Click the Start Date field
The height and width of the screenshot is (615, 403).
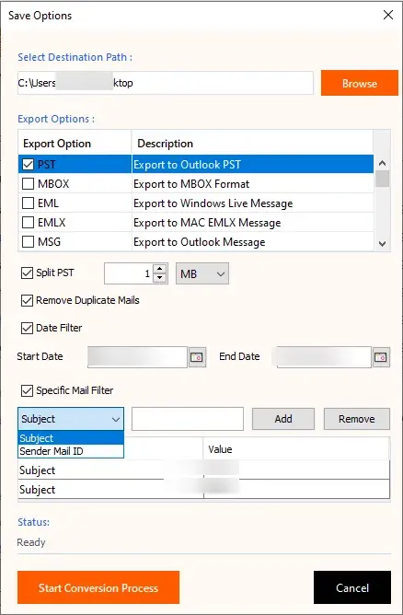(x=137, y=357)
